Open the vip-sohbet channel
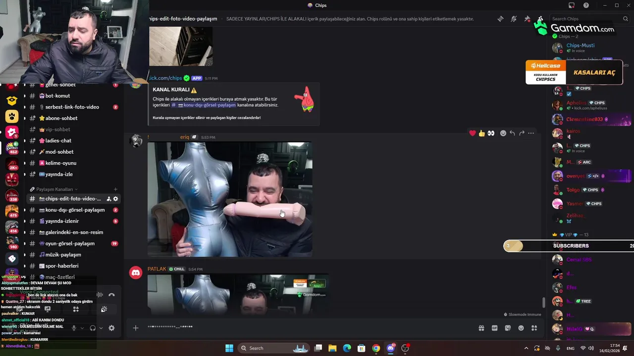The width and height of the screenshot is (634, 356). [73, 130]
